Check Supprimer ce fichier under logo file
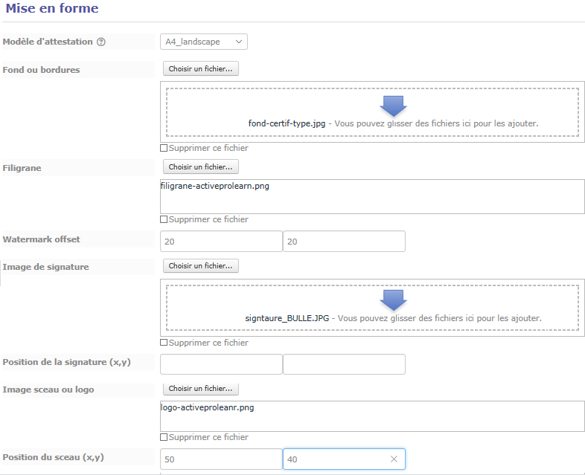Image resolution: width=585 pixels, height=475 pixels. pos(164,437)
